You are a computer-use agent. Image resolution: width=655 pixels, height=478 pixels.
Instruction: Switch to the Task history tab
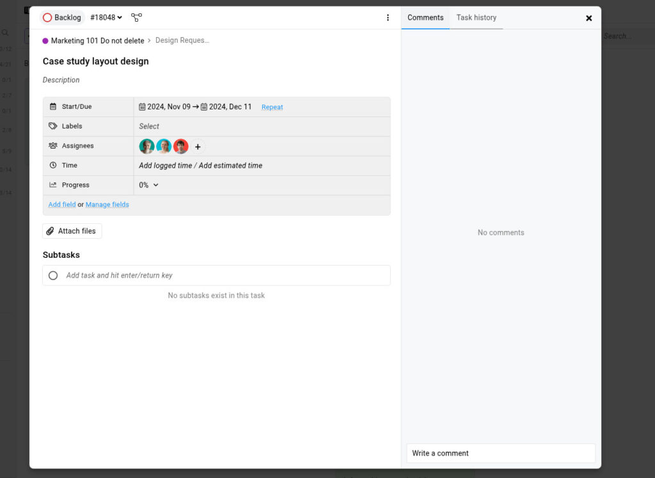476,18
